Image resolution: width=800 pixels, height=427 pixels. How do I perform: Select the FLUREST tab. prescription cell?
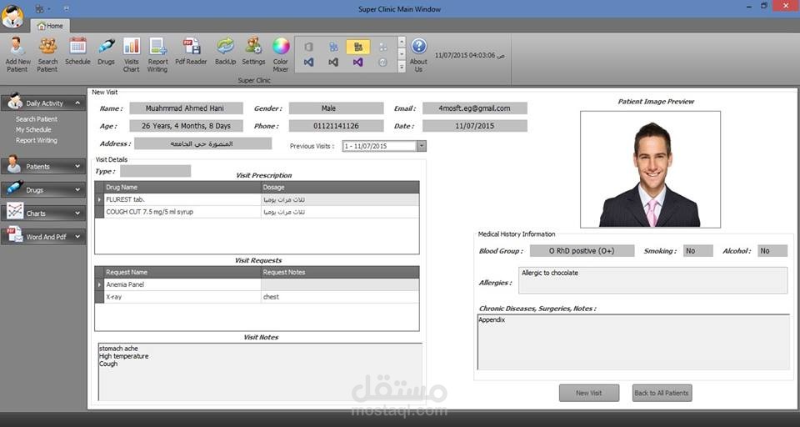click(182, 199)
